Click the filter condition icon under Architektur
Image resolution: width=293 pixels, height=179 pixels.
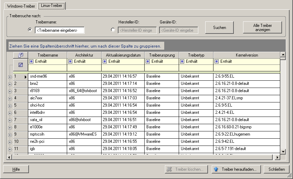click(70, 62)
